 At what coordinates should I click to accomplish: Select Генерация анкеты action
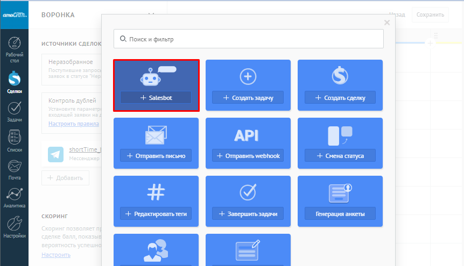click(340, 214)
